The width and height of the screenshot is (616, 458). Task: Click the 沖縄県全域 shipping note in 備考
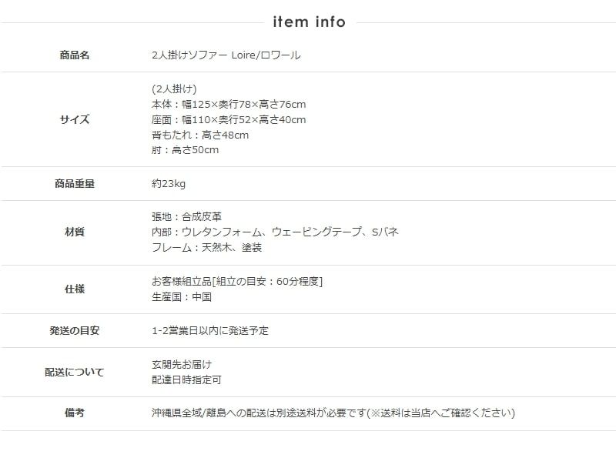tap(333, 413)
